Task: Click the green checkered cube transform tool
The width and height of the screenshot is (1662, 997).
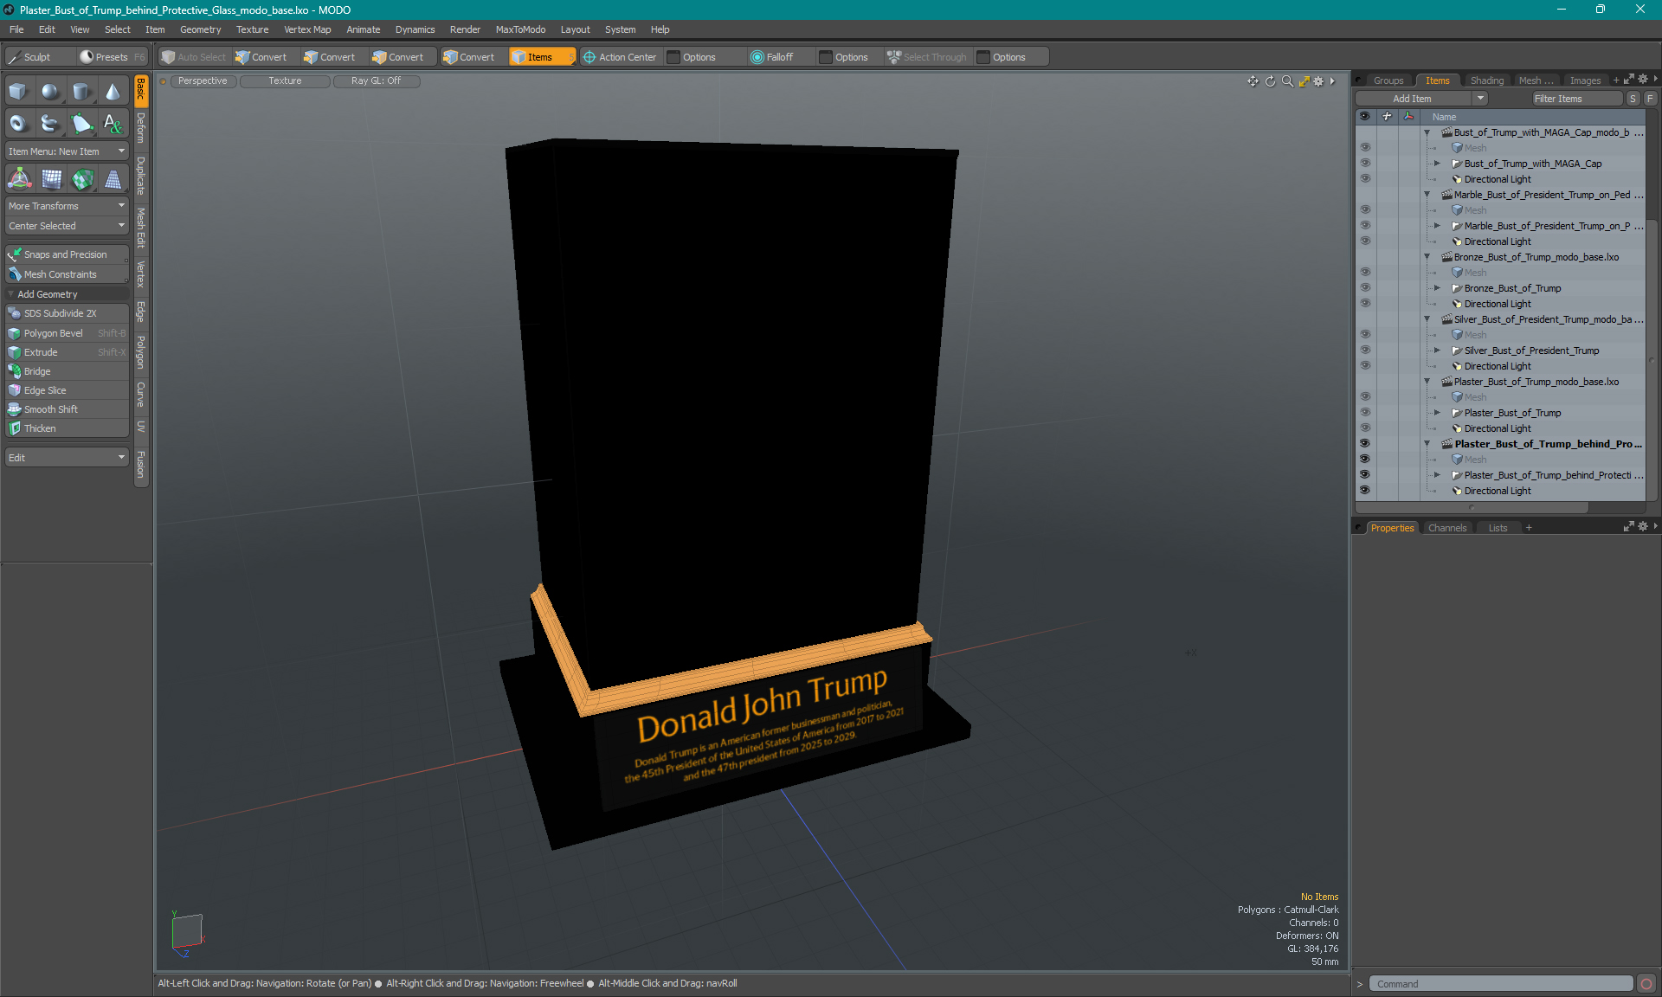Action: 83,179
